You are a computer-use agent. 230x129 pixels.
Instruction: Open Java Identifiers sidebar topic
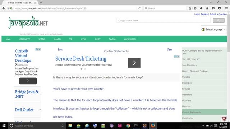(x=189, y=65)
